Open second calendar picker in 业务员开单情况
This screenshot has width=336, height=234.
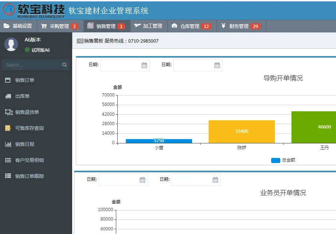pyautogui.click(x=215, y=180)
